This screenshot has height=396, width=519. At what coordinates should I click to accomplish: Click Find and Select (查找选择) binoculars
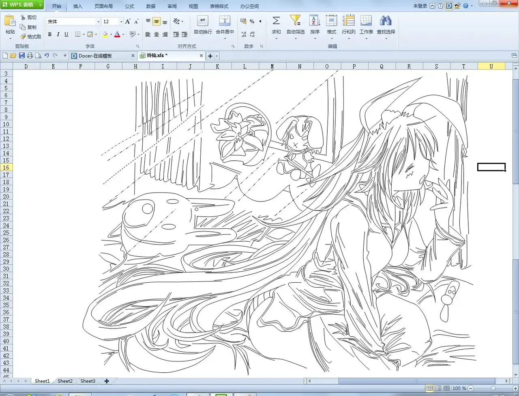[x=386, y=21]
